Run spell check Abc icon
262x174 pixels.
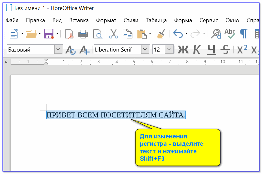(230, 33)
